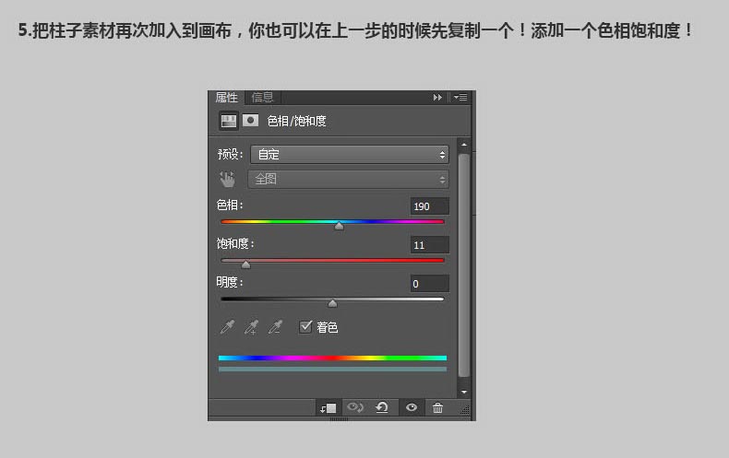Switch to the 信息 tab
This screenshot has height=458, width=729.
point(263,97)
